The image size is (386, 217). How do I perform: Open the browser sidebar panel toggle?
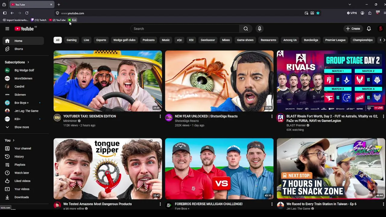5,13
